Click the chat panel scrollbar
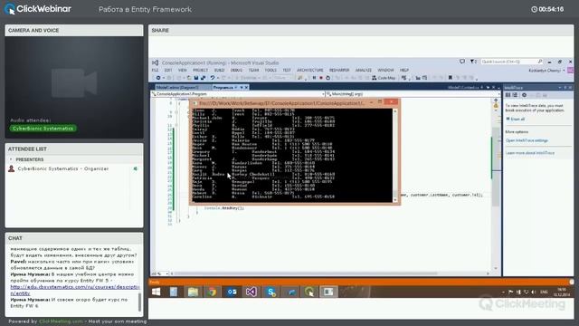The width and height of the screenshot is (579, 326). pyautogui.click(x=139, y=302)
